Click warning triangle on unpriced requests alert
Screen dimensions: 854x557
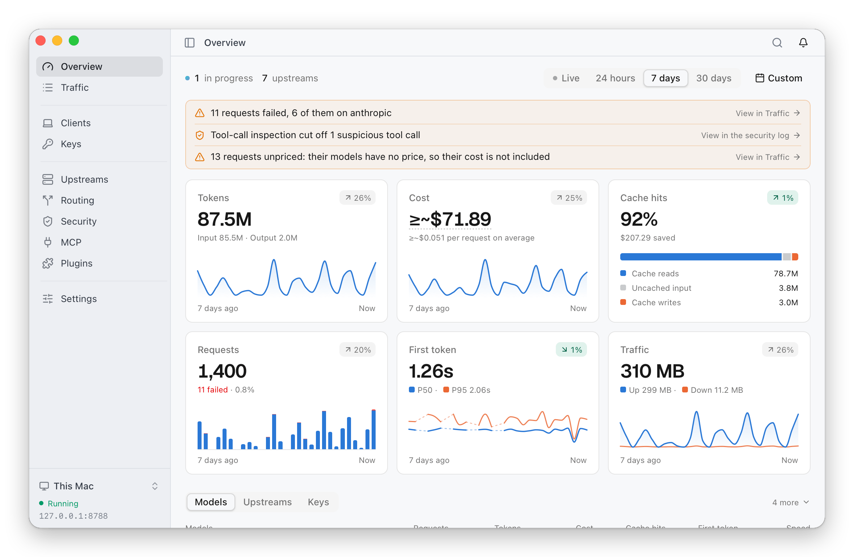pyautogui.click(x=200, y=157)
